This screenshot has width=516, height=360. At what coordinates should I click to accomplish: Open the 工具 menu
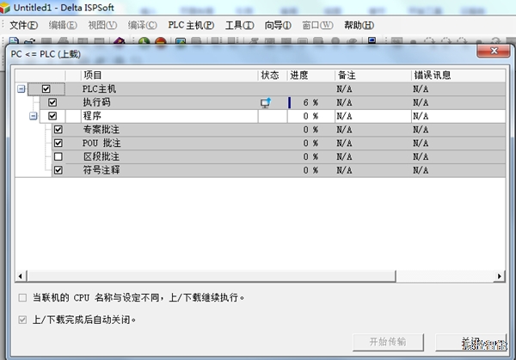(x=239, y=25)
